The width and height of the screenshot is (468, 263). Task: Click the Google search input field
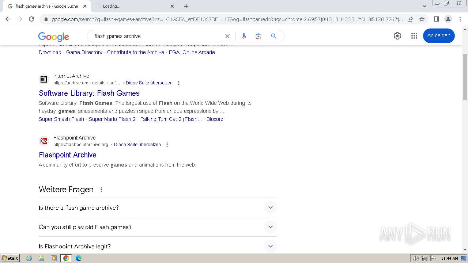[157, 36]
